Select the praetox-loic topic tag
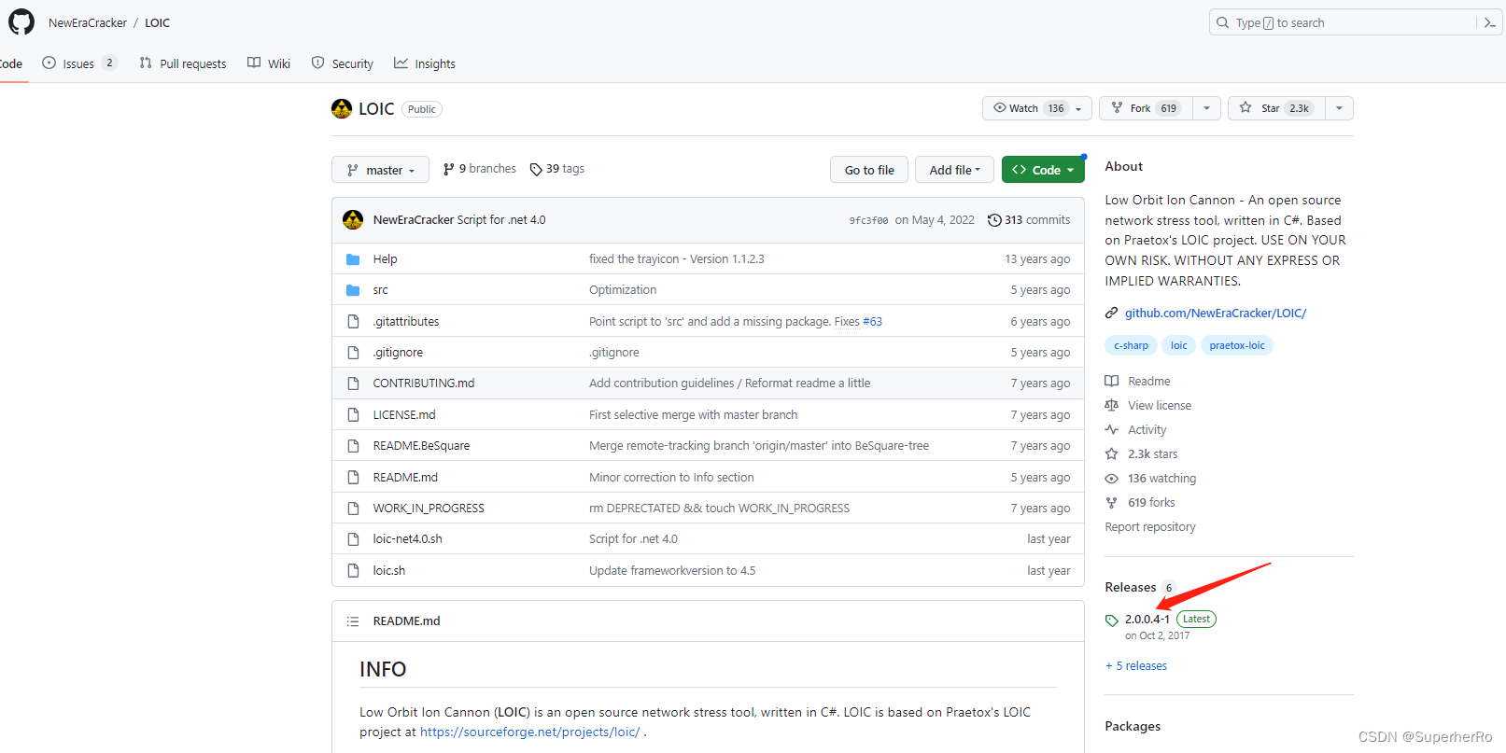 [x=1236, y=345]
